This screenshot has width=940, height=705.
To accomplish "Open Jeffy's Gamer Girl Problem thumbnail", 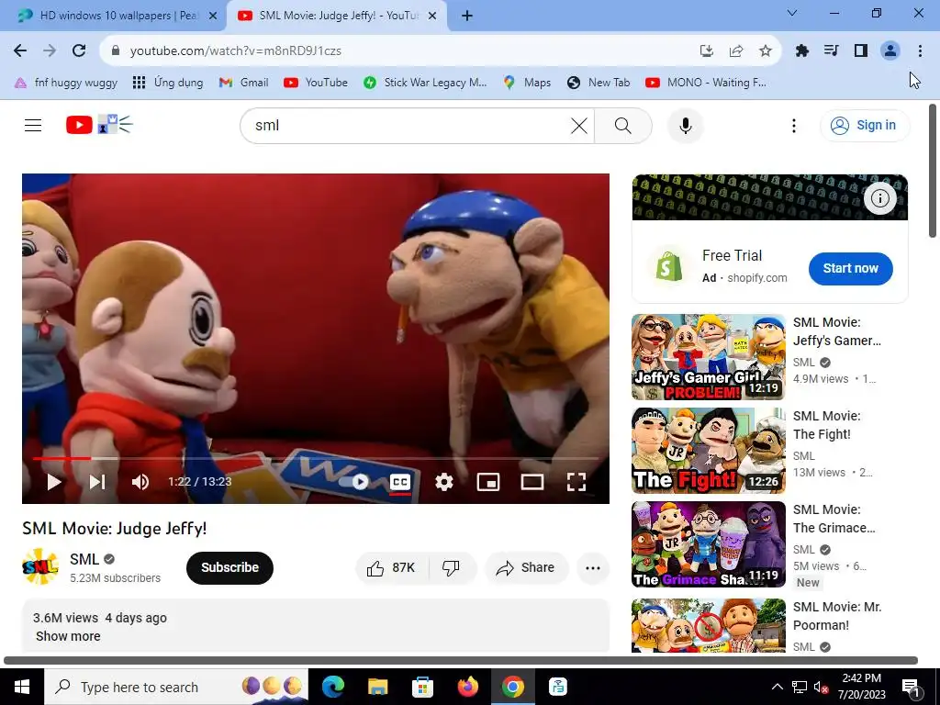I will pyautogui.click(x=709, y=357).
